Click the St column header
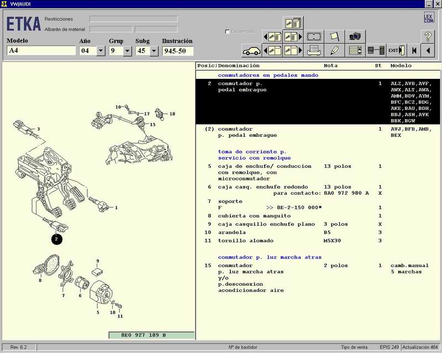The height and width of the screenshot is (353, 442). [378, 66]
